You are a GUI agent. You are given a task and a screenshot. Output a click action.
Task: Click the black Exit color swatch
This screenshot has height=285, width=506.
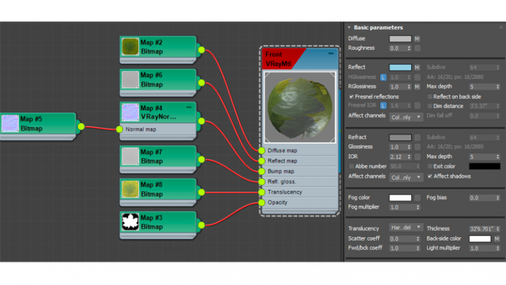pos(484,166)
